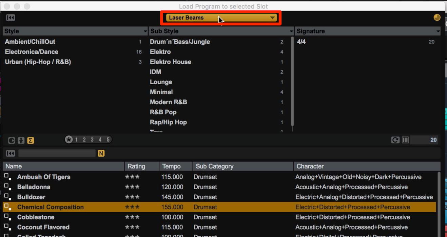
Task: Click the Belladonna preset file icon
Action: (8, 187)
